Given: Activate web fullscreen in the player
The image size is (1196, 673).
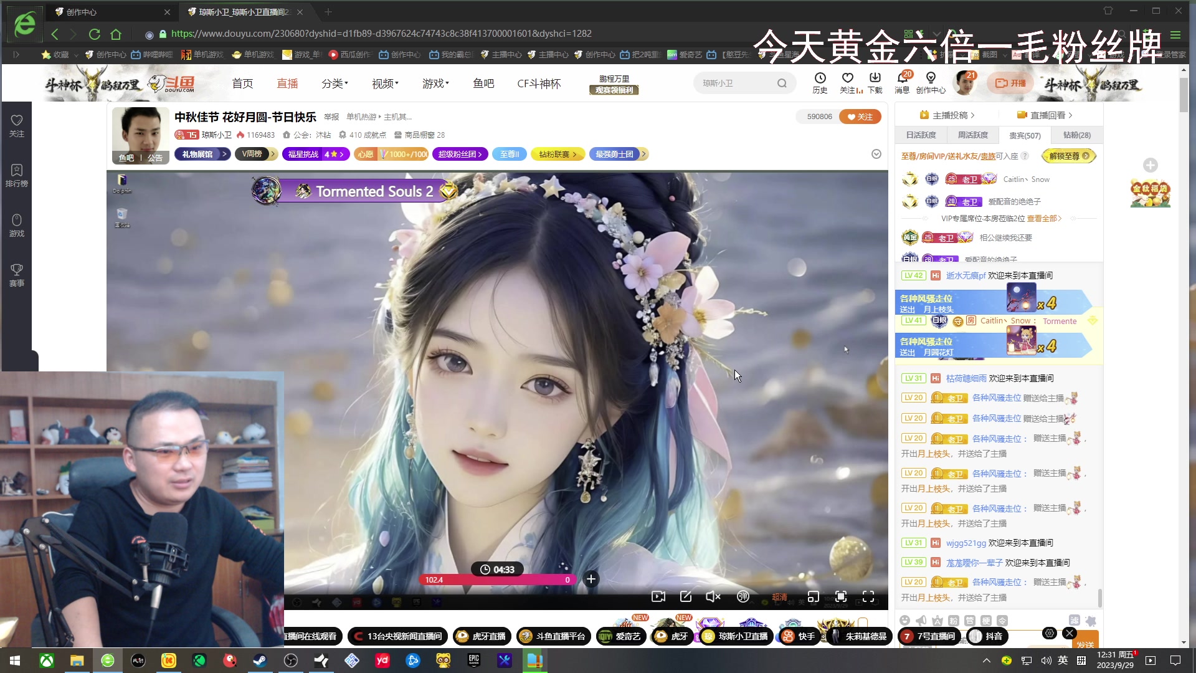Looking at the screenshot, I should click(x=842, y=596).
